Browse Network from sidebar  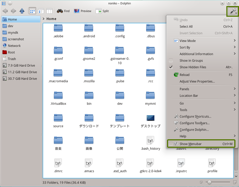point(21,46)
